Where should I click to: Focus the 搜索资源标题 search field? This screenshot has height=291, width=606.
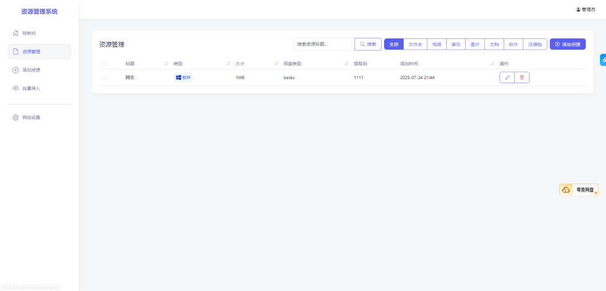(323, 44)
